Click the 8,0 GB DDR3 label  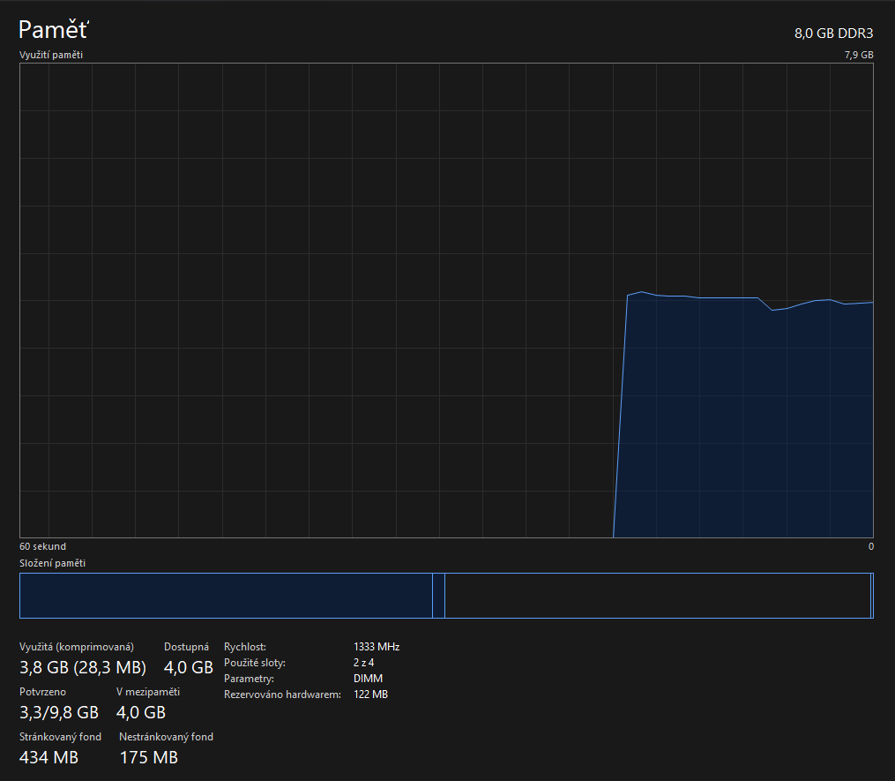833,34
